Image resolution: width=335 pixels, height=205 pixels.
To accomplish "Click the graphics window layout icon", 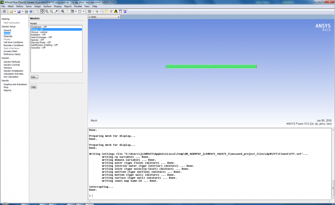I will tap(80, 11).
